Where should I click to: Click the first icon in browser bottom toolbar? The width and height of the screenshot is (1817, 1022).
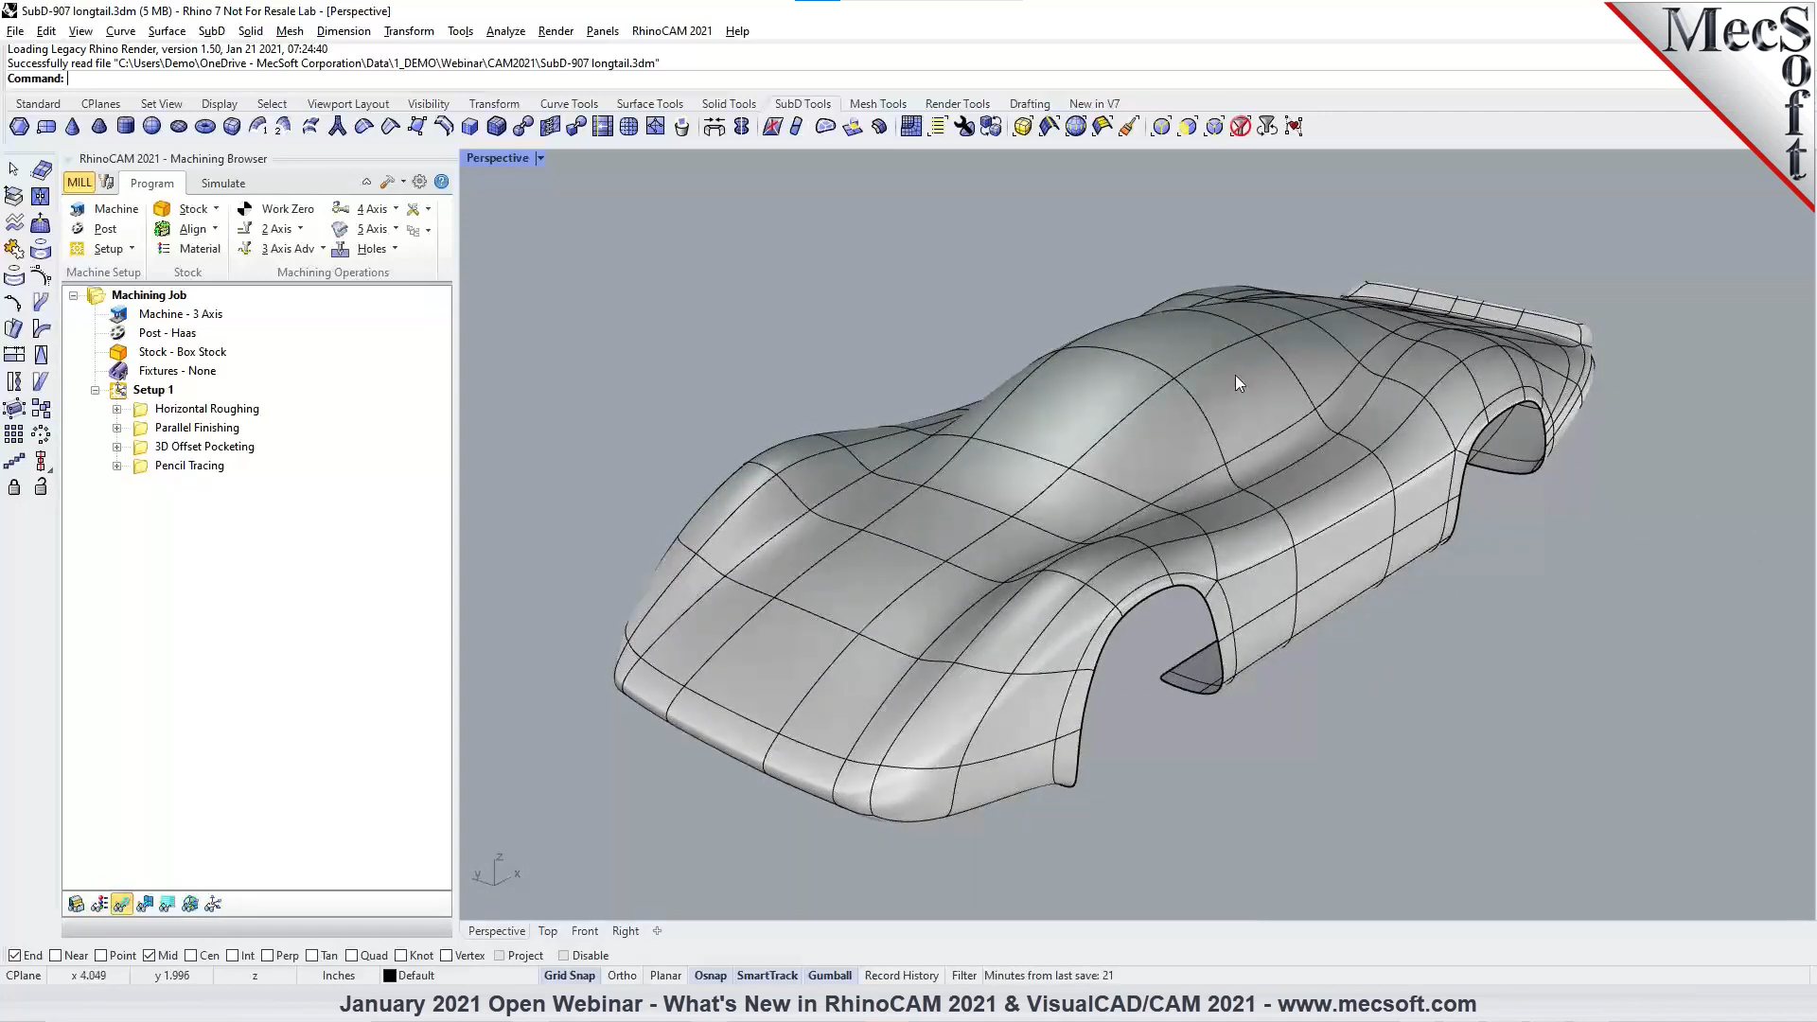(77, 904)
